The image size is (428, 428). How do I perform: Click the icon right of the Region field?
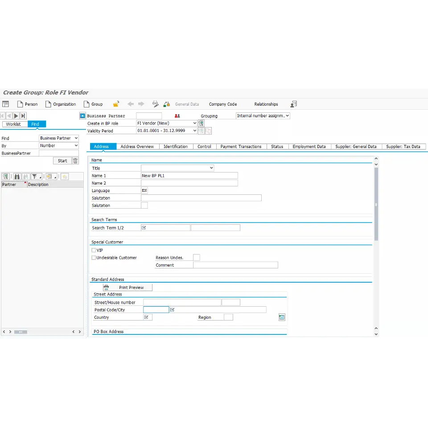tap(282, 317)
